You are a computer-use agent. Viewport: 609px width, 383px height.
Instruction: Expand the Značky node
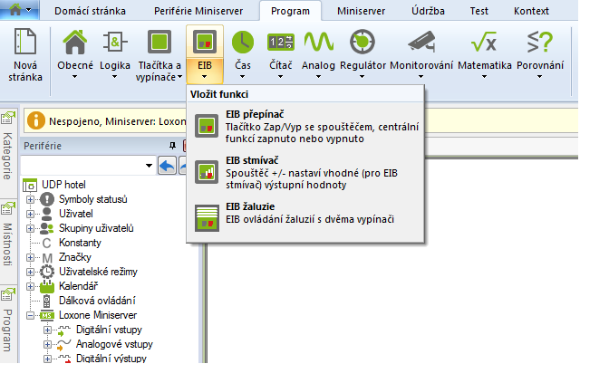[x=30, y=257]
